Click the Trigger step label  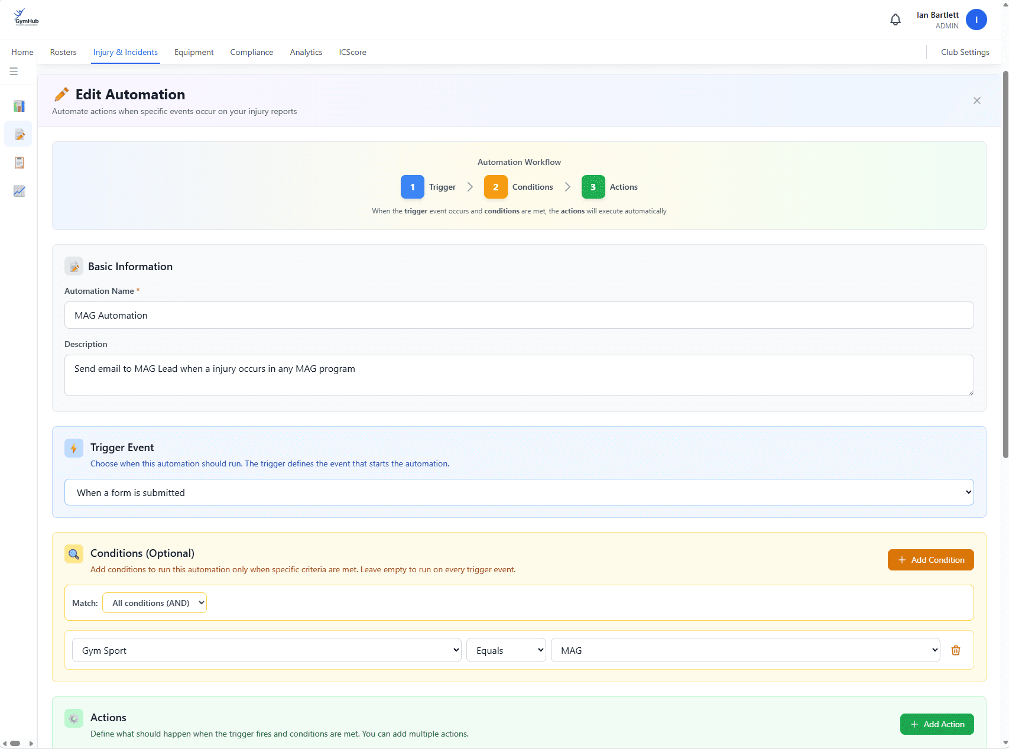tap(442, 187)
